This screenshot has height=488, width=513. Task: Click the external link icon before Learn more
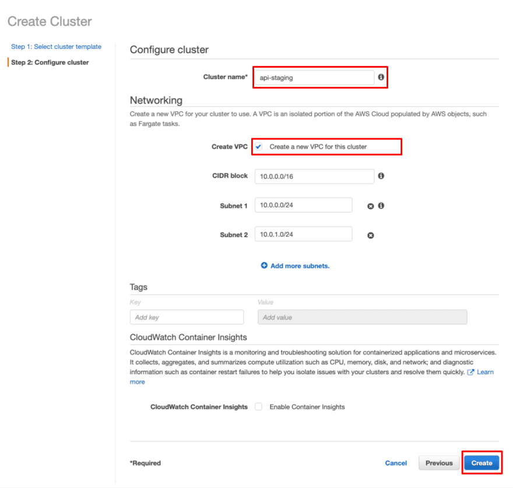470,372
